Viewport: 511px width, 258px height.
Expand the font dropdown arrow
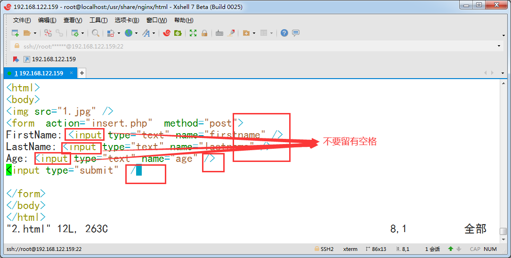[154, 33]
